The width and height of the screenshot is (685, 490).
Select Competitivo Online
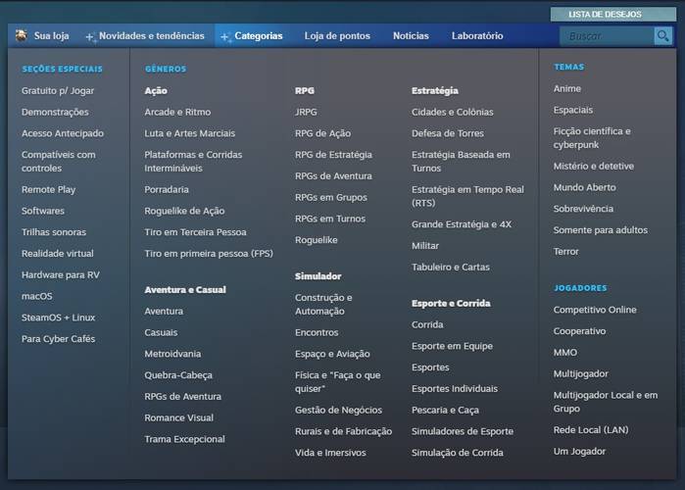point(595,310)
